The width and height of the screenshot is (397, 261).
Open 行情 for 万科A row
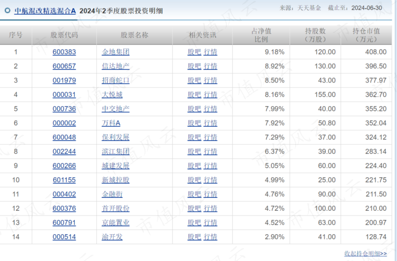(210, 123)
